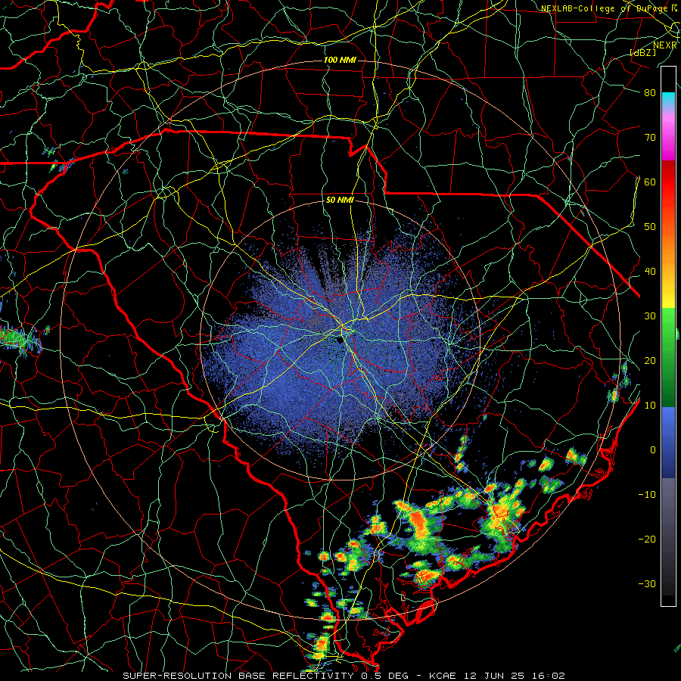Click the black radar site dot at center

[x=339, y=339]
